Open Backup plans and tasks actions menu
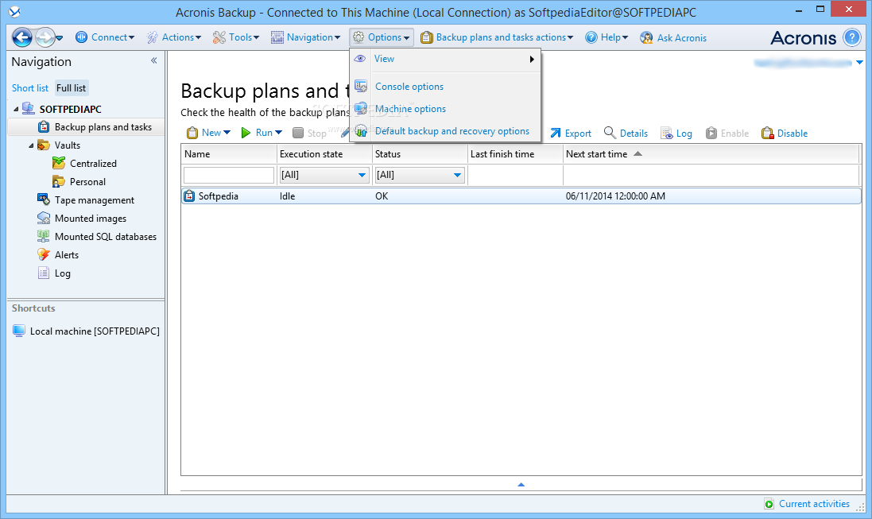 (x=497, y=37)
